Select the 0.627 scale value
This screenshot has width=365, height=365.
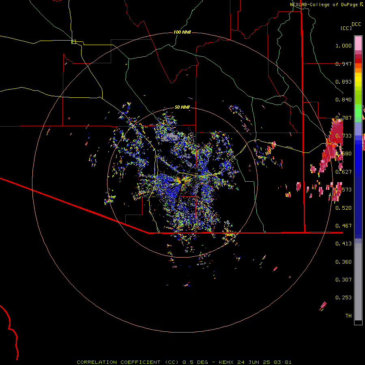pos(344,172)
